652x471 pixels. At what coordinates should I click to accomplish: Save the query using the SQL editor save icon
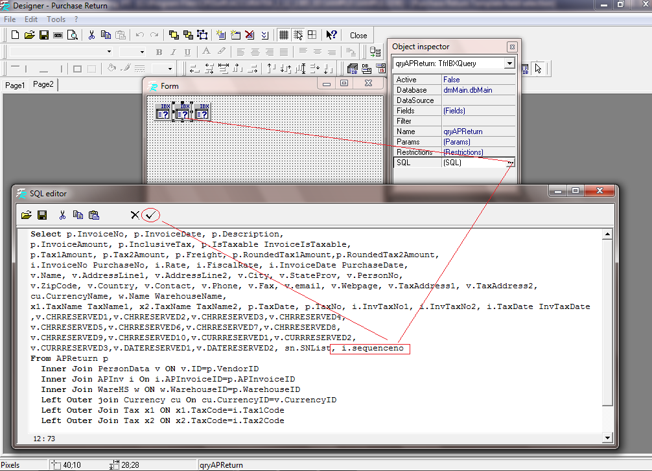[42, 214]
